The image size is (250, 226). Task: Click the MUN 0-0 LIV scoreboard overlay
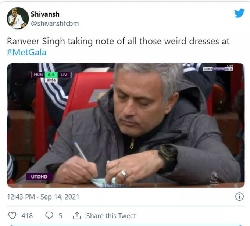51,77
